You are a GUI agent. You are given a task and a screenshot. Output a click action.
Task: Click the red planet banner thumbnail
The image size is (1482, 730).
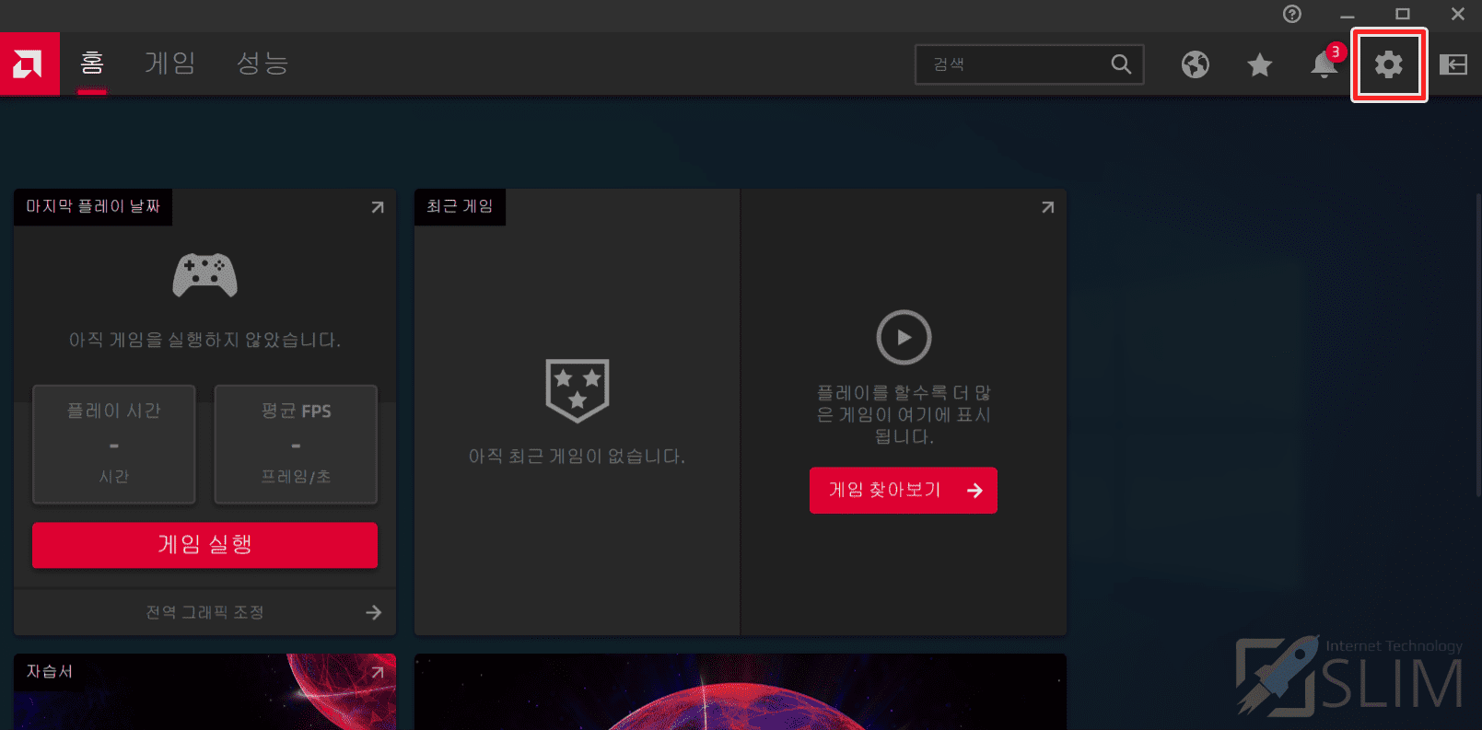tap(741, 692)
